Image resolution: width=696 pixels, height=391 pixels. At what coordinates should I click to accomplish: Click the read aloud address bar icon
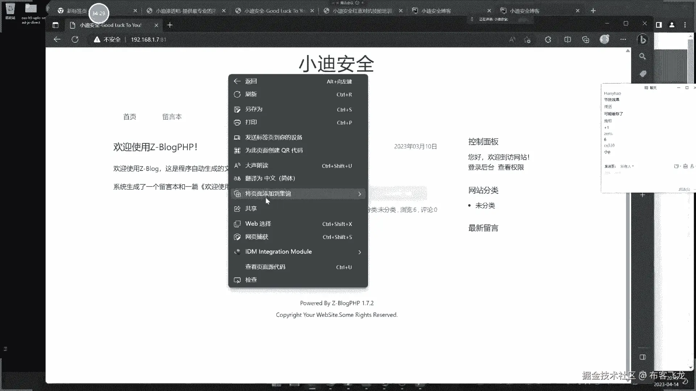[512, 39]
